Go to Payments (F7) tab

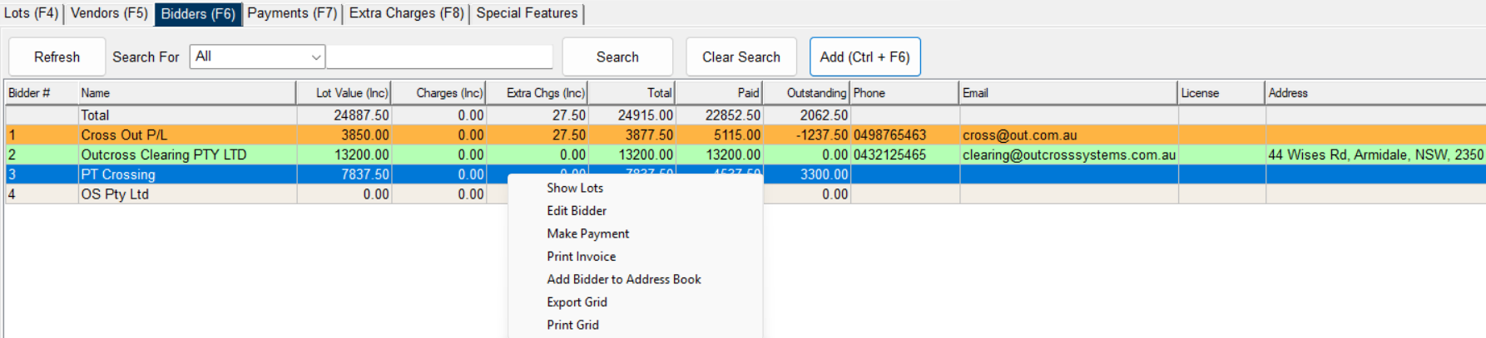292,13
